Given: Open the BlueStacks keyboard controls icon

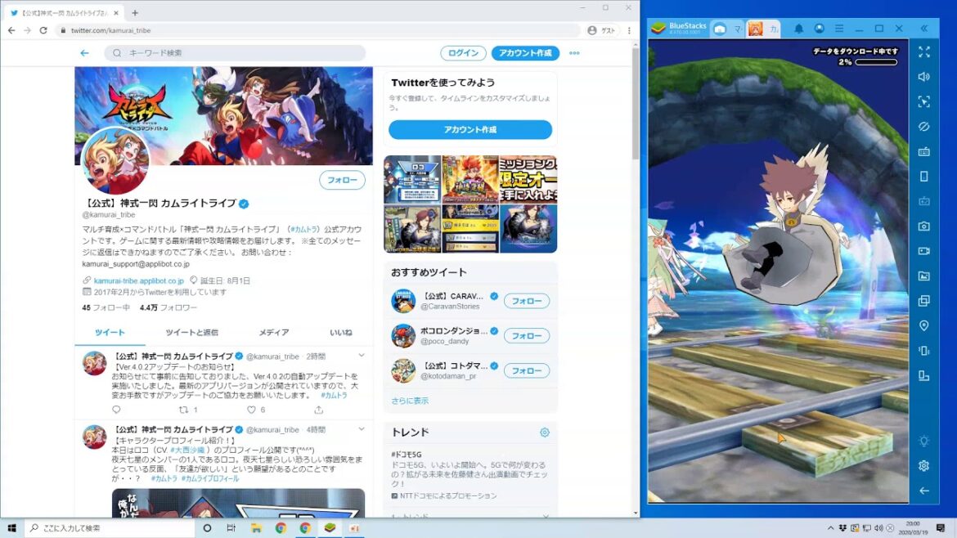Looking at the screenshot, I should point(923,151).
